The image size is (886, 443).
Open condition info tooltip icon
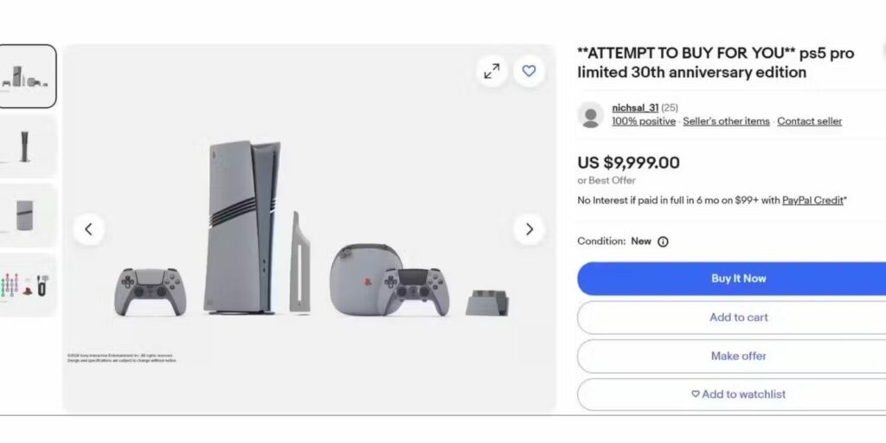click(664, 242)
